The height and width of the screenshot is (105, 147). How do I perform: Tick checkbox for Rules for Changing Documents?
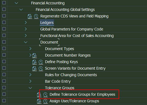coord(4,75)
